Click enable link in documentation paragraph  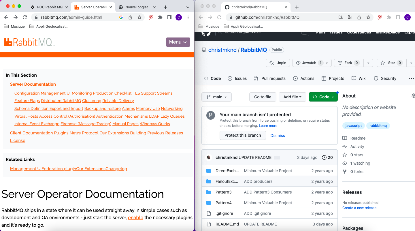(135, 217)
